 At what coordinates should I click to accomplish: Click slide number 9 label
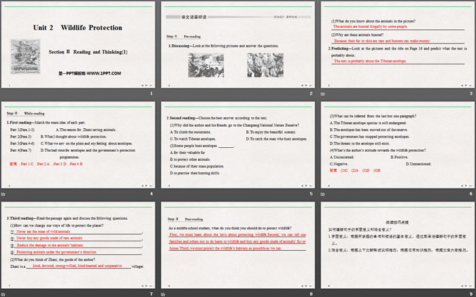point(471,294)
